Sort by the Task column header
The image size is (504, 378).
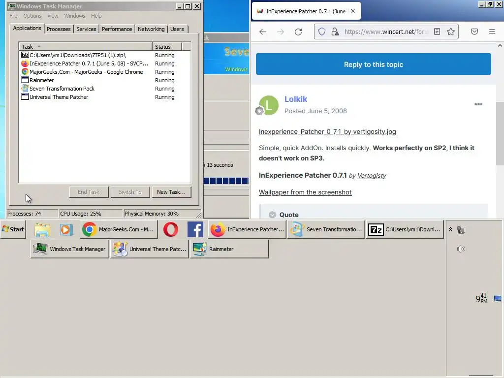pyautogui.click(x=86, y=47)
